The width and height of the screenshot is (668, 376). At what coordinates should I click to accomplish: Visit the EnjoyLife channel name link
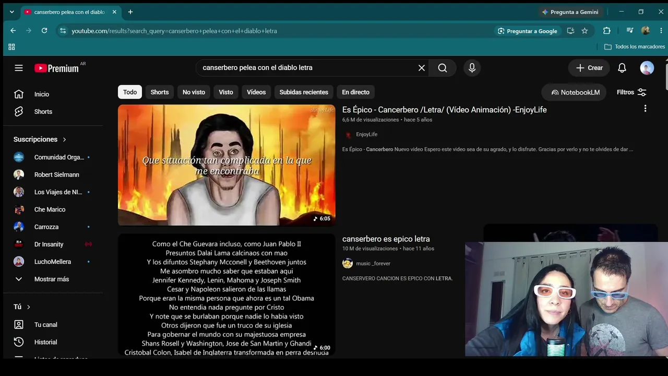(367, 134)
